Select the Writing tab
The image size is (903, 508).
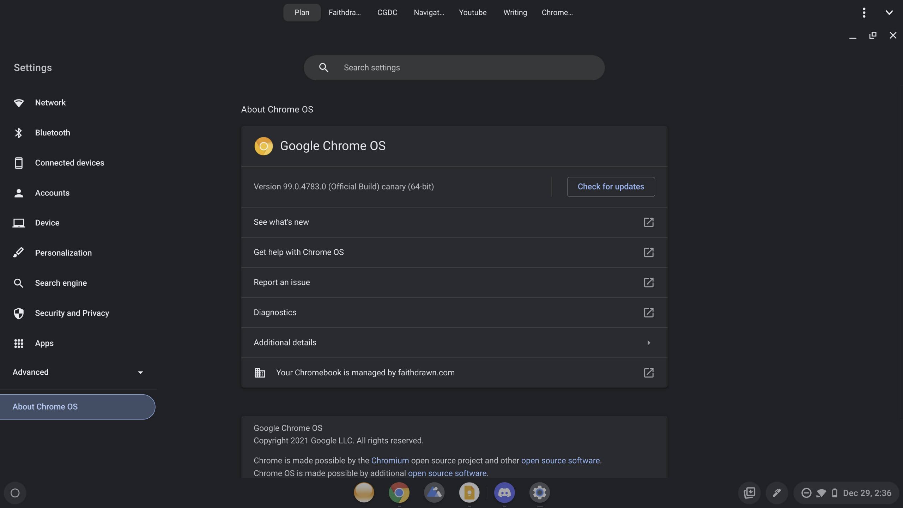click(515, 12)
